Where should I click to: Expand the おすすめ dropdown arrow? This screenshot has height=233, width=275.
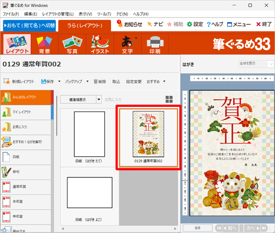click(x=164, y=81)
